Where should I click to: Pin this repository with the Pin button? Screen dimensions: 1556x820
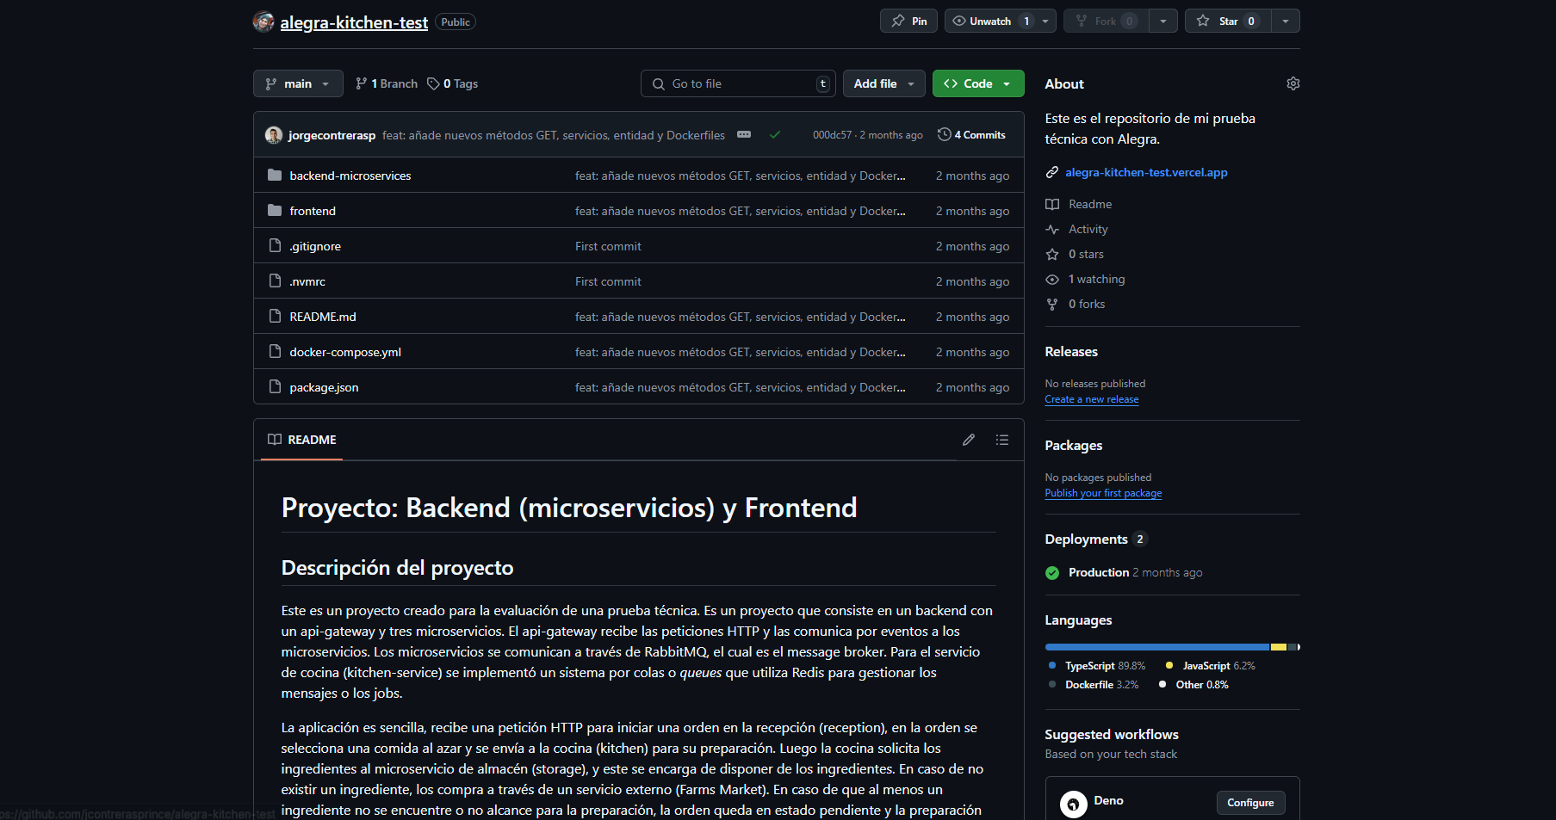(x=908, y=21)
